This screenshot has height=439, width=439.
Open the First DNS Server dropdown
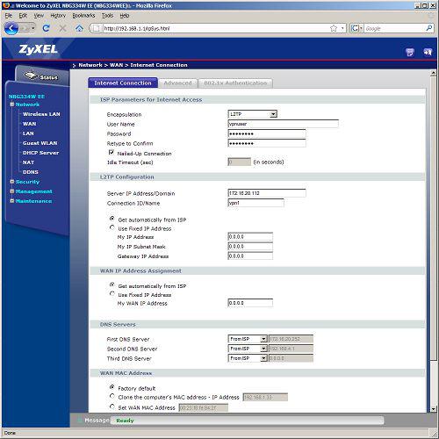coord(248,339)
